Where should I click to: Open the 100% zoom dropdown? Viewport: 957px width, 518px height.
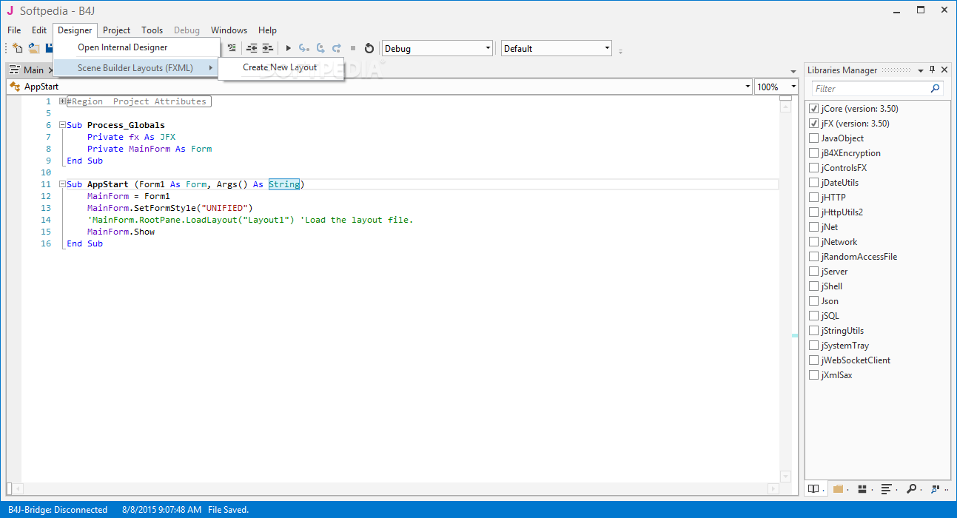click(x=792, y=87)
